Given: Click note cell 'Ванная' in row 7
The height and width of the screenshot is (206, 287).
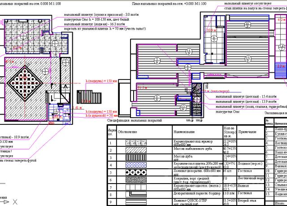Looking at the screenshot, I should [243, 186].
